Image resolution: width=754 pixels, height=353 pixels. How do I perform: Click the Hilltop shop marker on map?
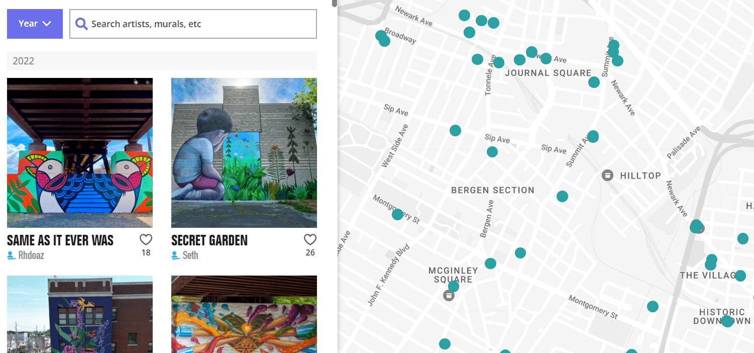pyautogui.click(x=607, y=175)
